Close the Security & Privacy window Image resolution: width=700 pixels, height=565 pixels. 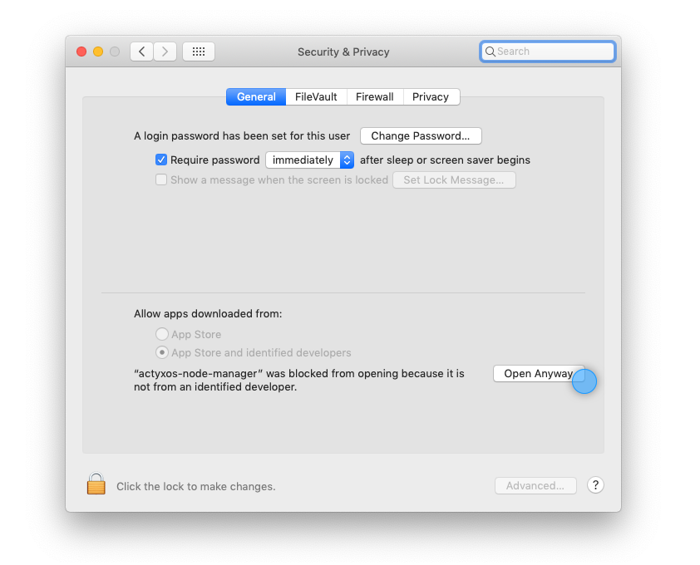tap(81, 52)
